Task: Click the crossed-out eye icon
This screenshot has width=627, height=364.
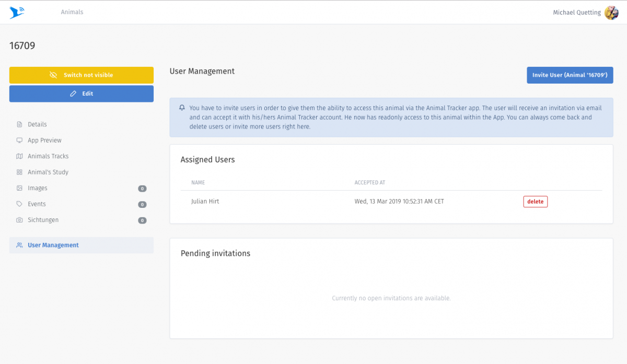Action: [x=53, y=75]
